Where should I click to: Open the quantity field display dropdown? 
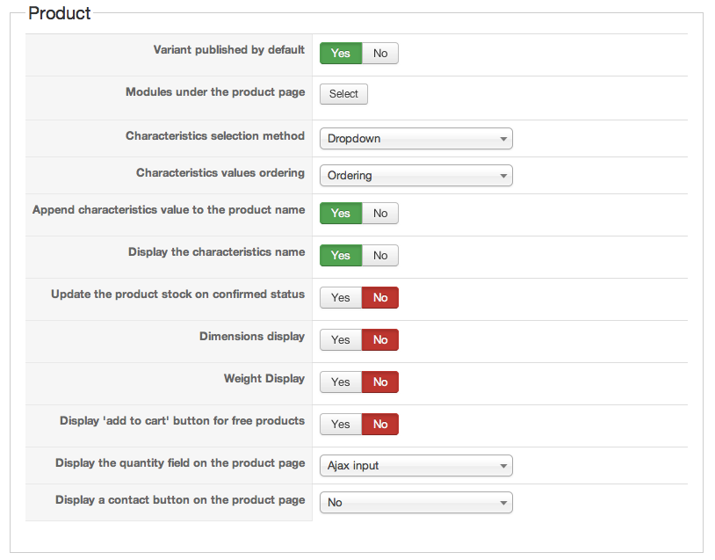(415, 466)
